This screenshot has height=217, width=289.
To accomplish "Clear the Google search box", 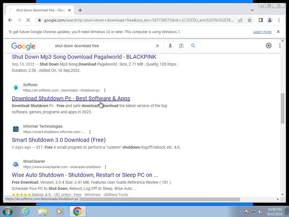I will (157, 46).
